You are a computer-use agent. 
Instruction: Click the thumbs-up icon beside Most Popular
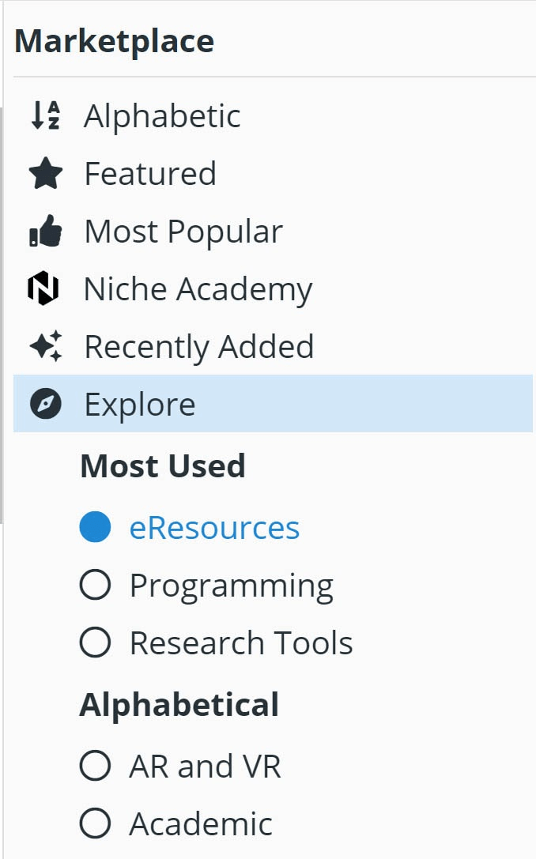click(x=46, y=231)
